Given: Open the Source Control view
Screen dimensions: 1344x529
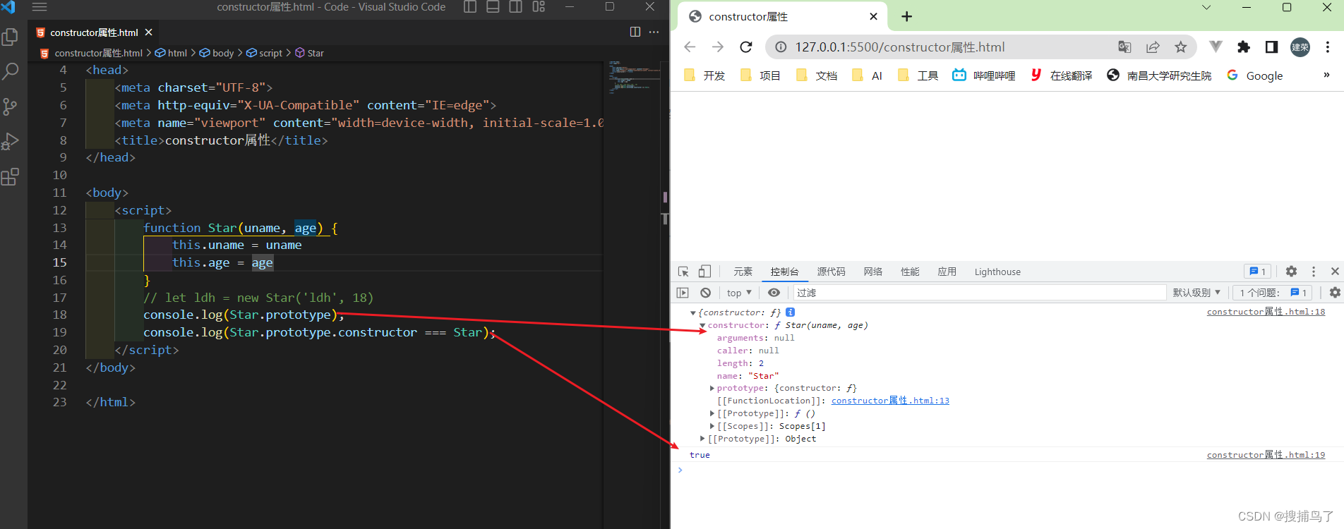Looking at the screenshot, I should point(11,107).
